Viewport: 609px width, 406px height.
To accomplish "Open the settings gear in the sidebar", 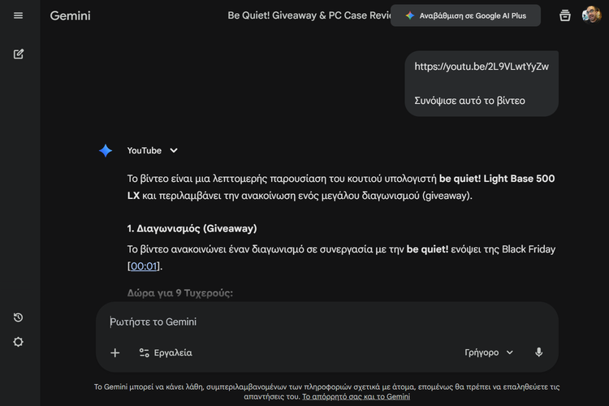I will pos(19,342).
